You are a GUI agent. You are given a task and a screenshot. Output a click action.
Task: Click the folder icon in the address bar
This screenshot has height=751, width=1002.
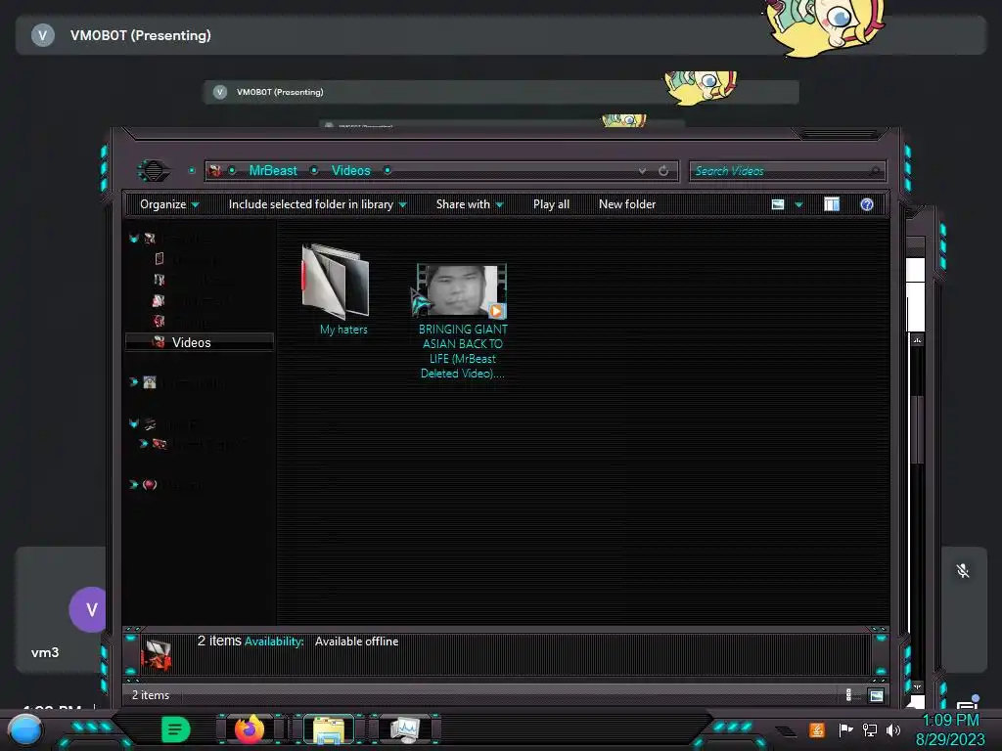(x=215, y=170)
